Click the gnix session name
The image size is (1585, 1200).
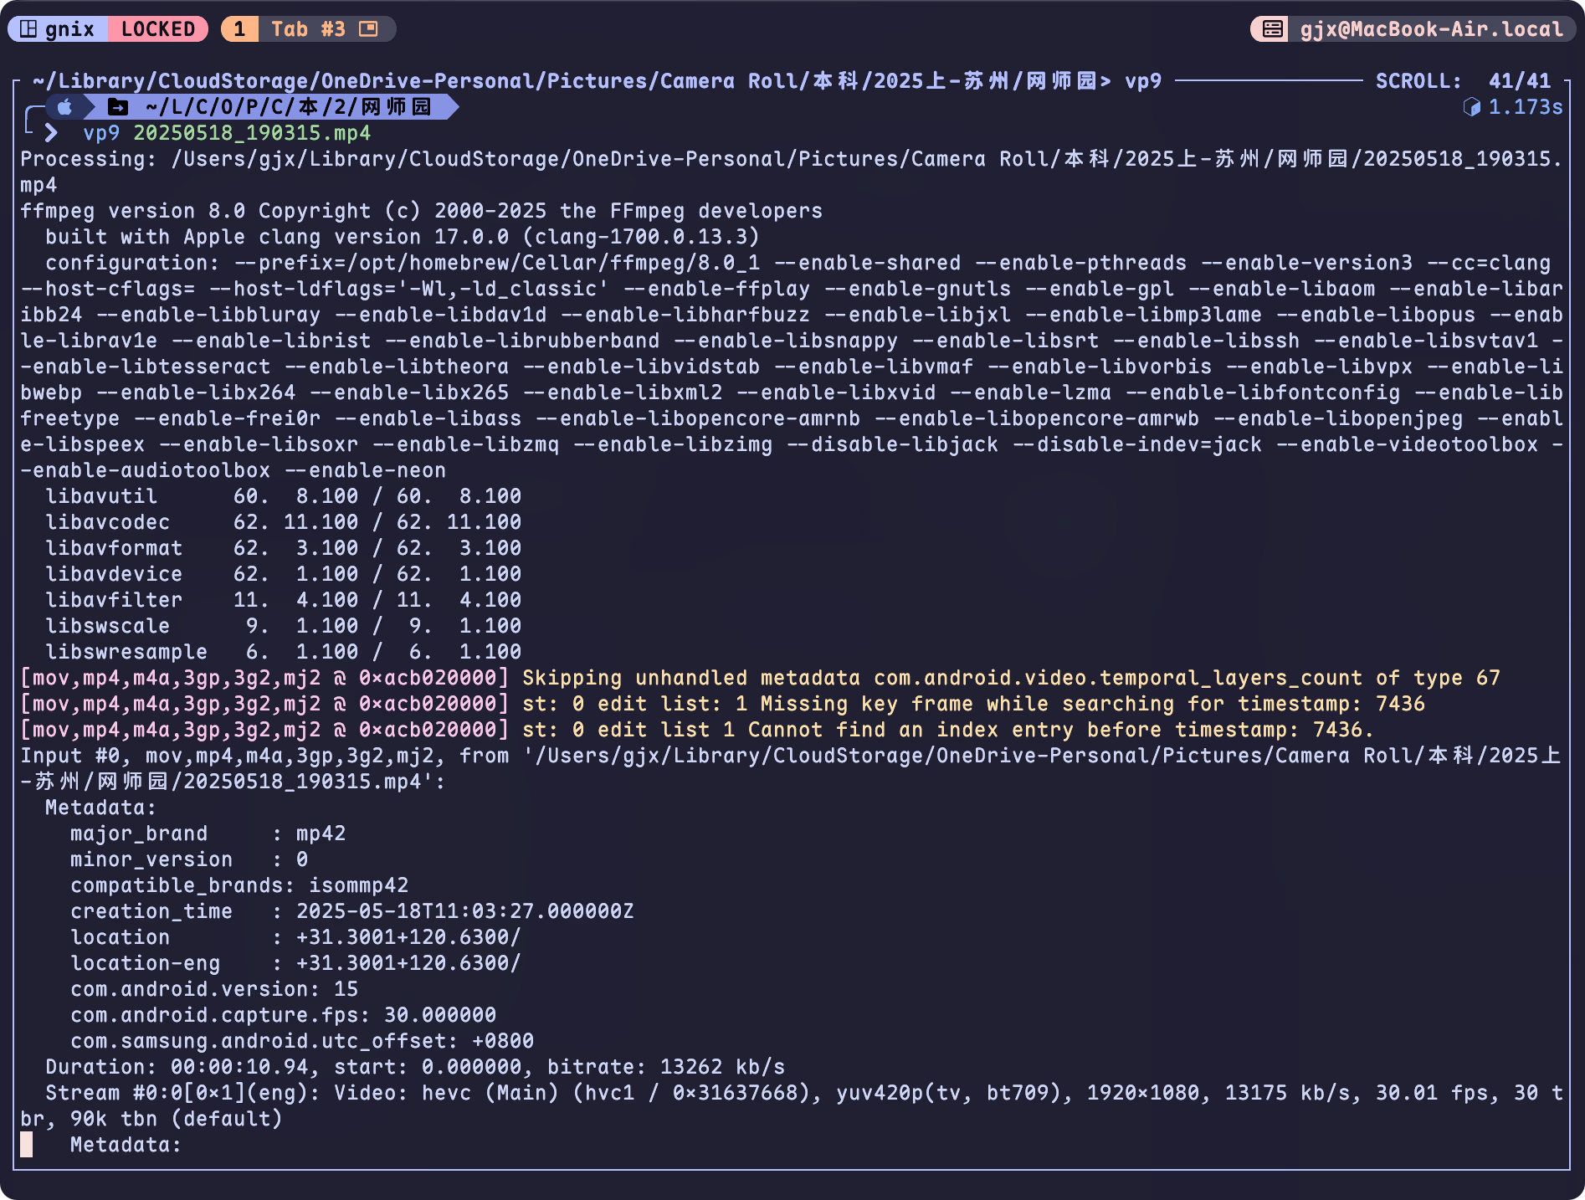69,29
